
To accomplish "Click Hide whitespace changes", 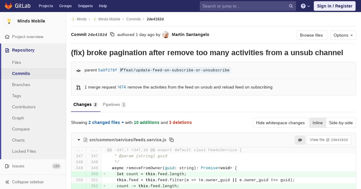I will pos(280,123).
